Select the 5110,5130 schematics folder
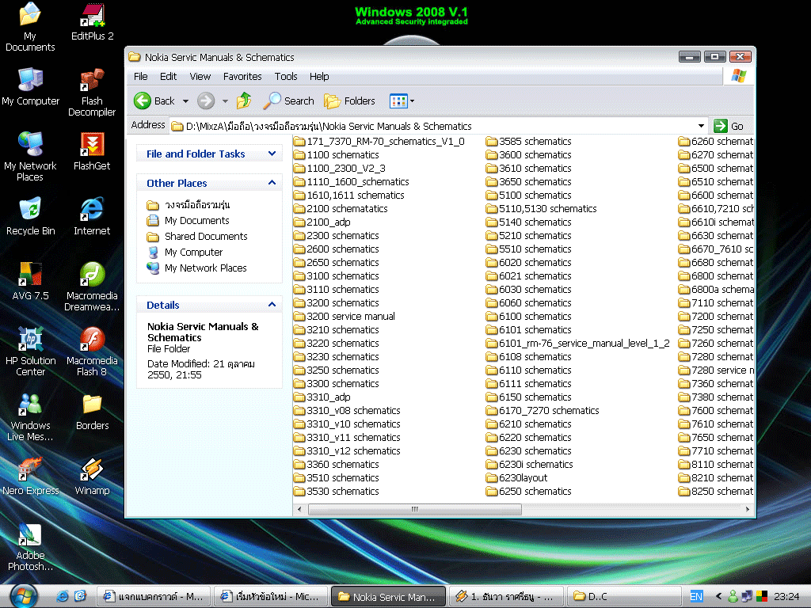The image size is (811, 608). (542, 209)
